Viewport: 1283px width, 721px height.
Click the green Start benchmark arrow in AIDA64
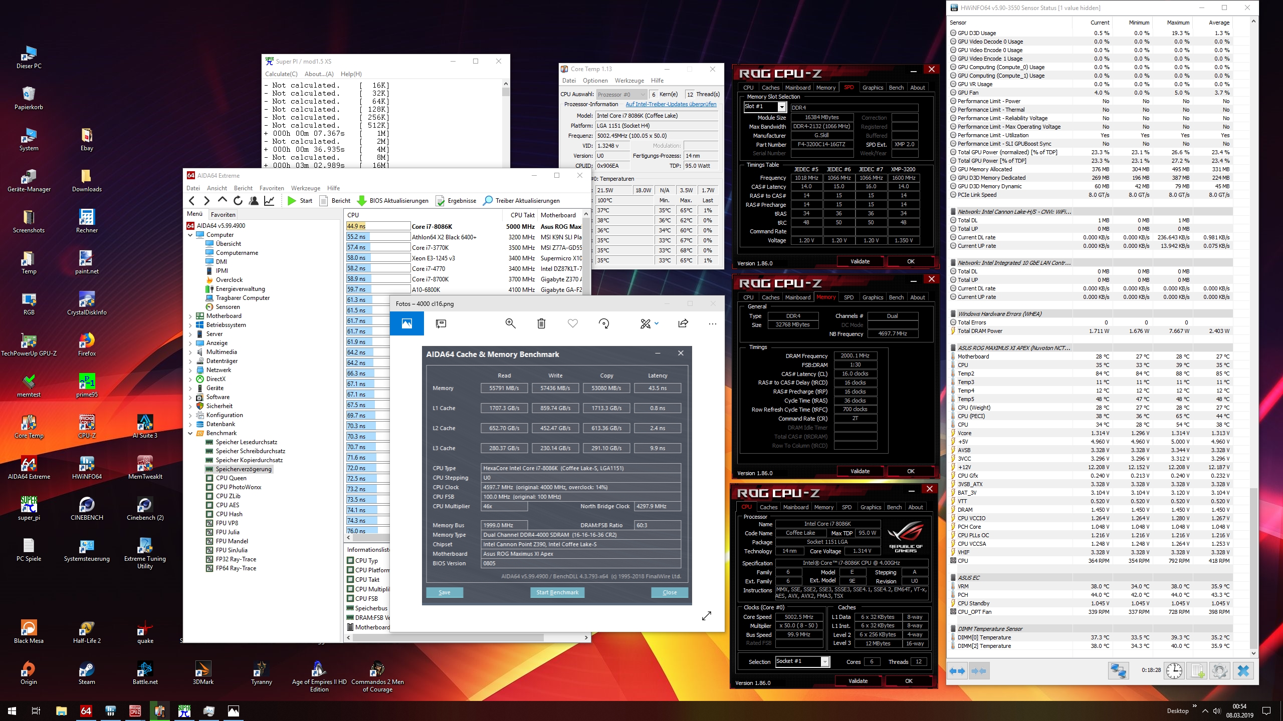pos(292,201)
